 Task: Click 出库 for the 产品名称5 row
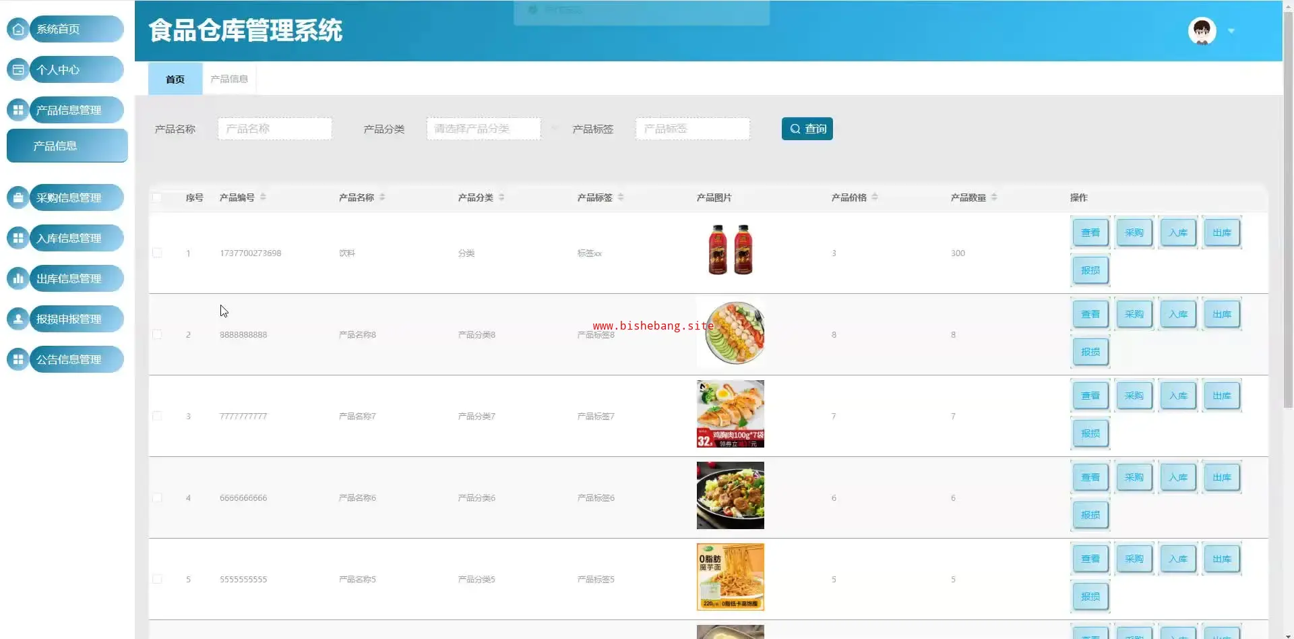tap(1222, 559)
